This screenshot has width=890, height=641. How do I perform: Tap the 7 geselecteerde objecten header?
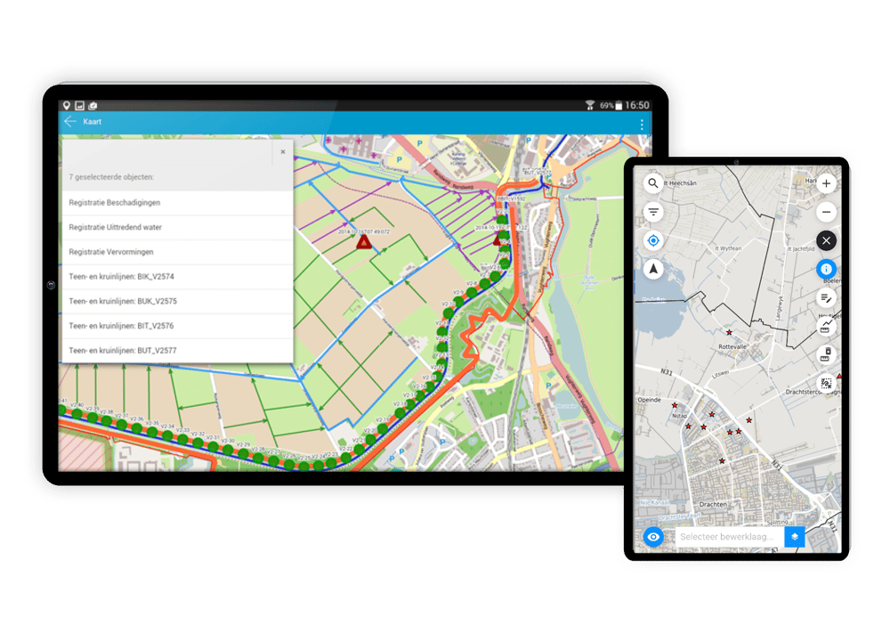coord(112,177)
